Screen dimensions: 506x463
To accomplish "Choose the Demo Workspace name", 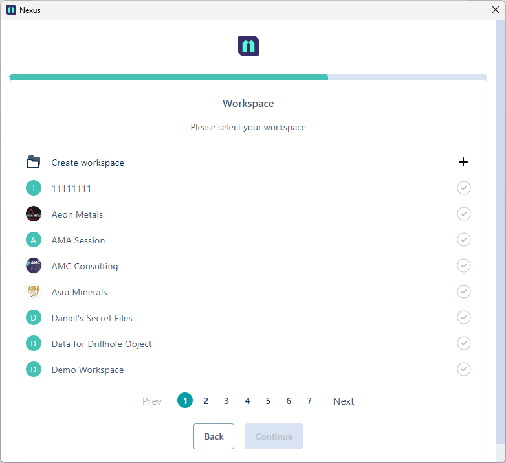I will click(87, 370).
